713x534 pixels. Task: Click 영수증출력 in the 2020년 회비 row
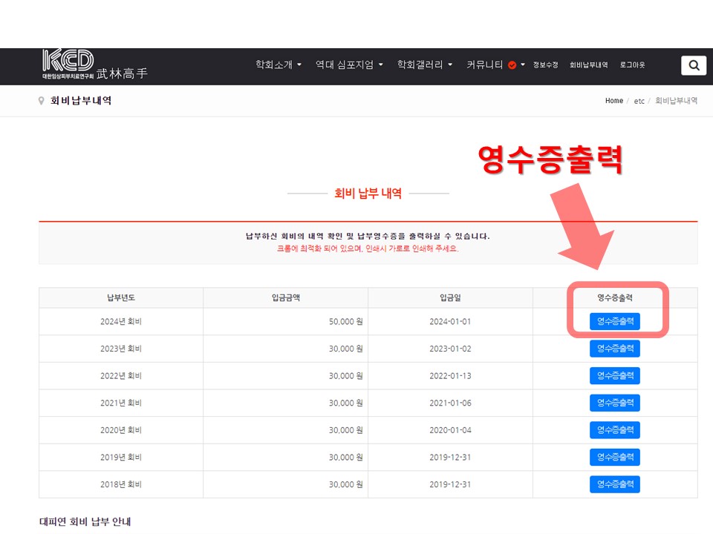(x=614, y=430)
